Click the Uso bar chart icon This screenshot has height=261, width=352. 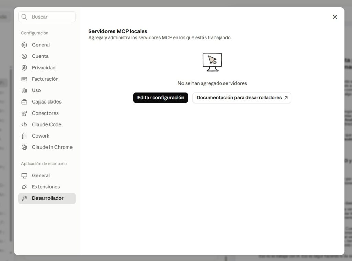pyautogui.click(x=24, y=90)
